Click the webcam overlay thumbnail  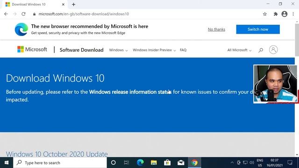[x=275, y=84]
